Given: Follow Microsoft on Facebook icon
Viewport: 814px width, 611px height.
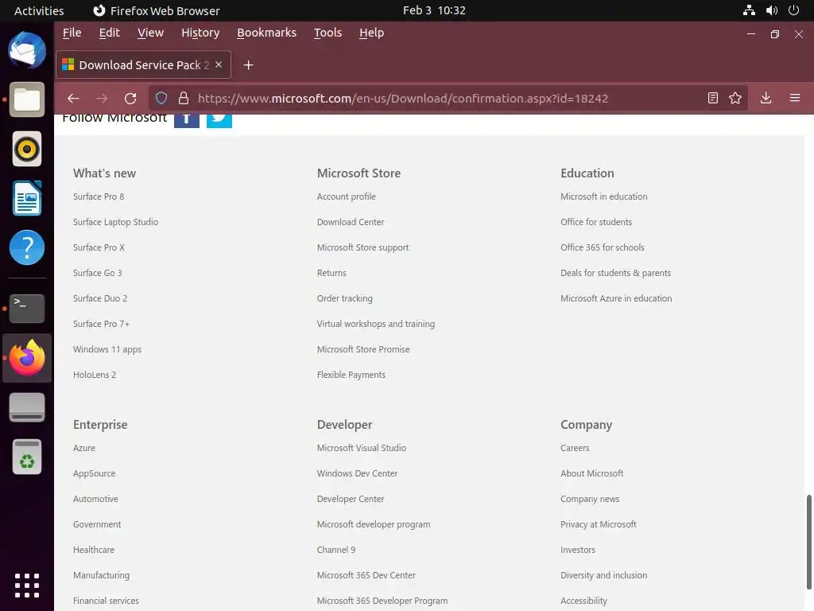Looking at the screenshot, I should point(186,120).
